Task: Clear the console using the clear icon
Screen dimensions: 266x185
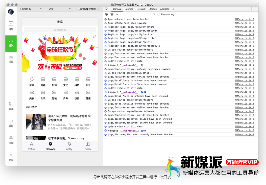Action: [106, 14]
